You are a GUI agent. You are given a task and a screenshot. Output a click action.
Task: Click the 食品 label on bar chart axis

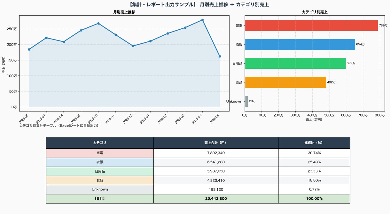[x=239, y=82]
